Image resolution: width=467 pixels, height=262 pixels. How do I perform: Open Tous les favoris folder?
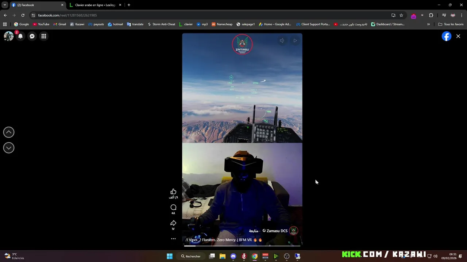[x=451, y=24]
